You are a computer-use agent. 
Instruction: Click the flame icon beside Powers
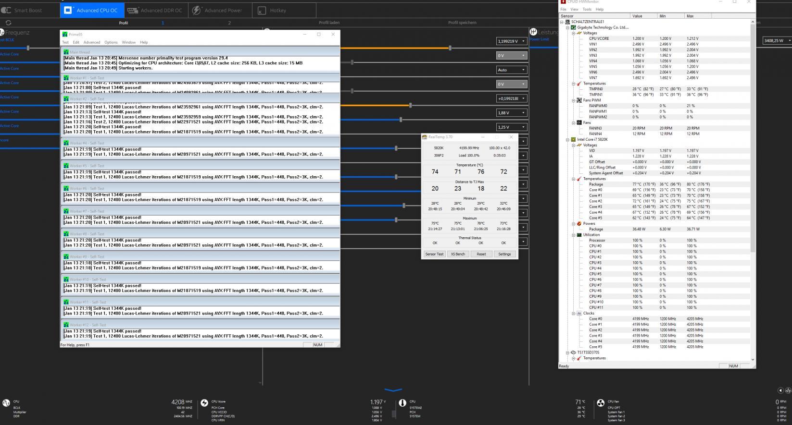(579, 224)
